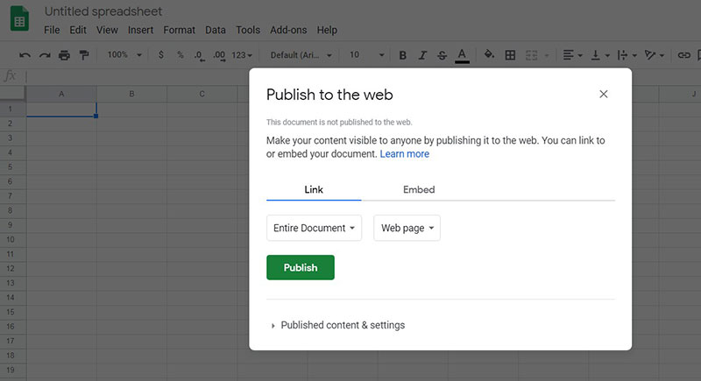
Task: Open text wrapping dropdown
Action: [x=627, y=55]
